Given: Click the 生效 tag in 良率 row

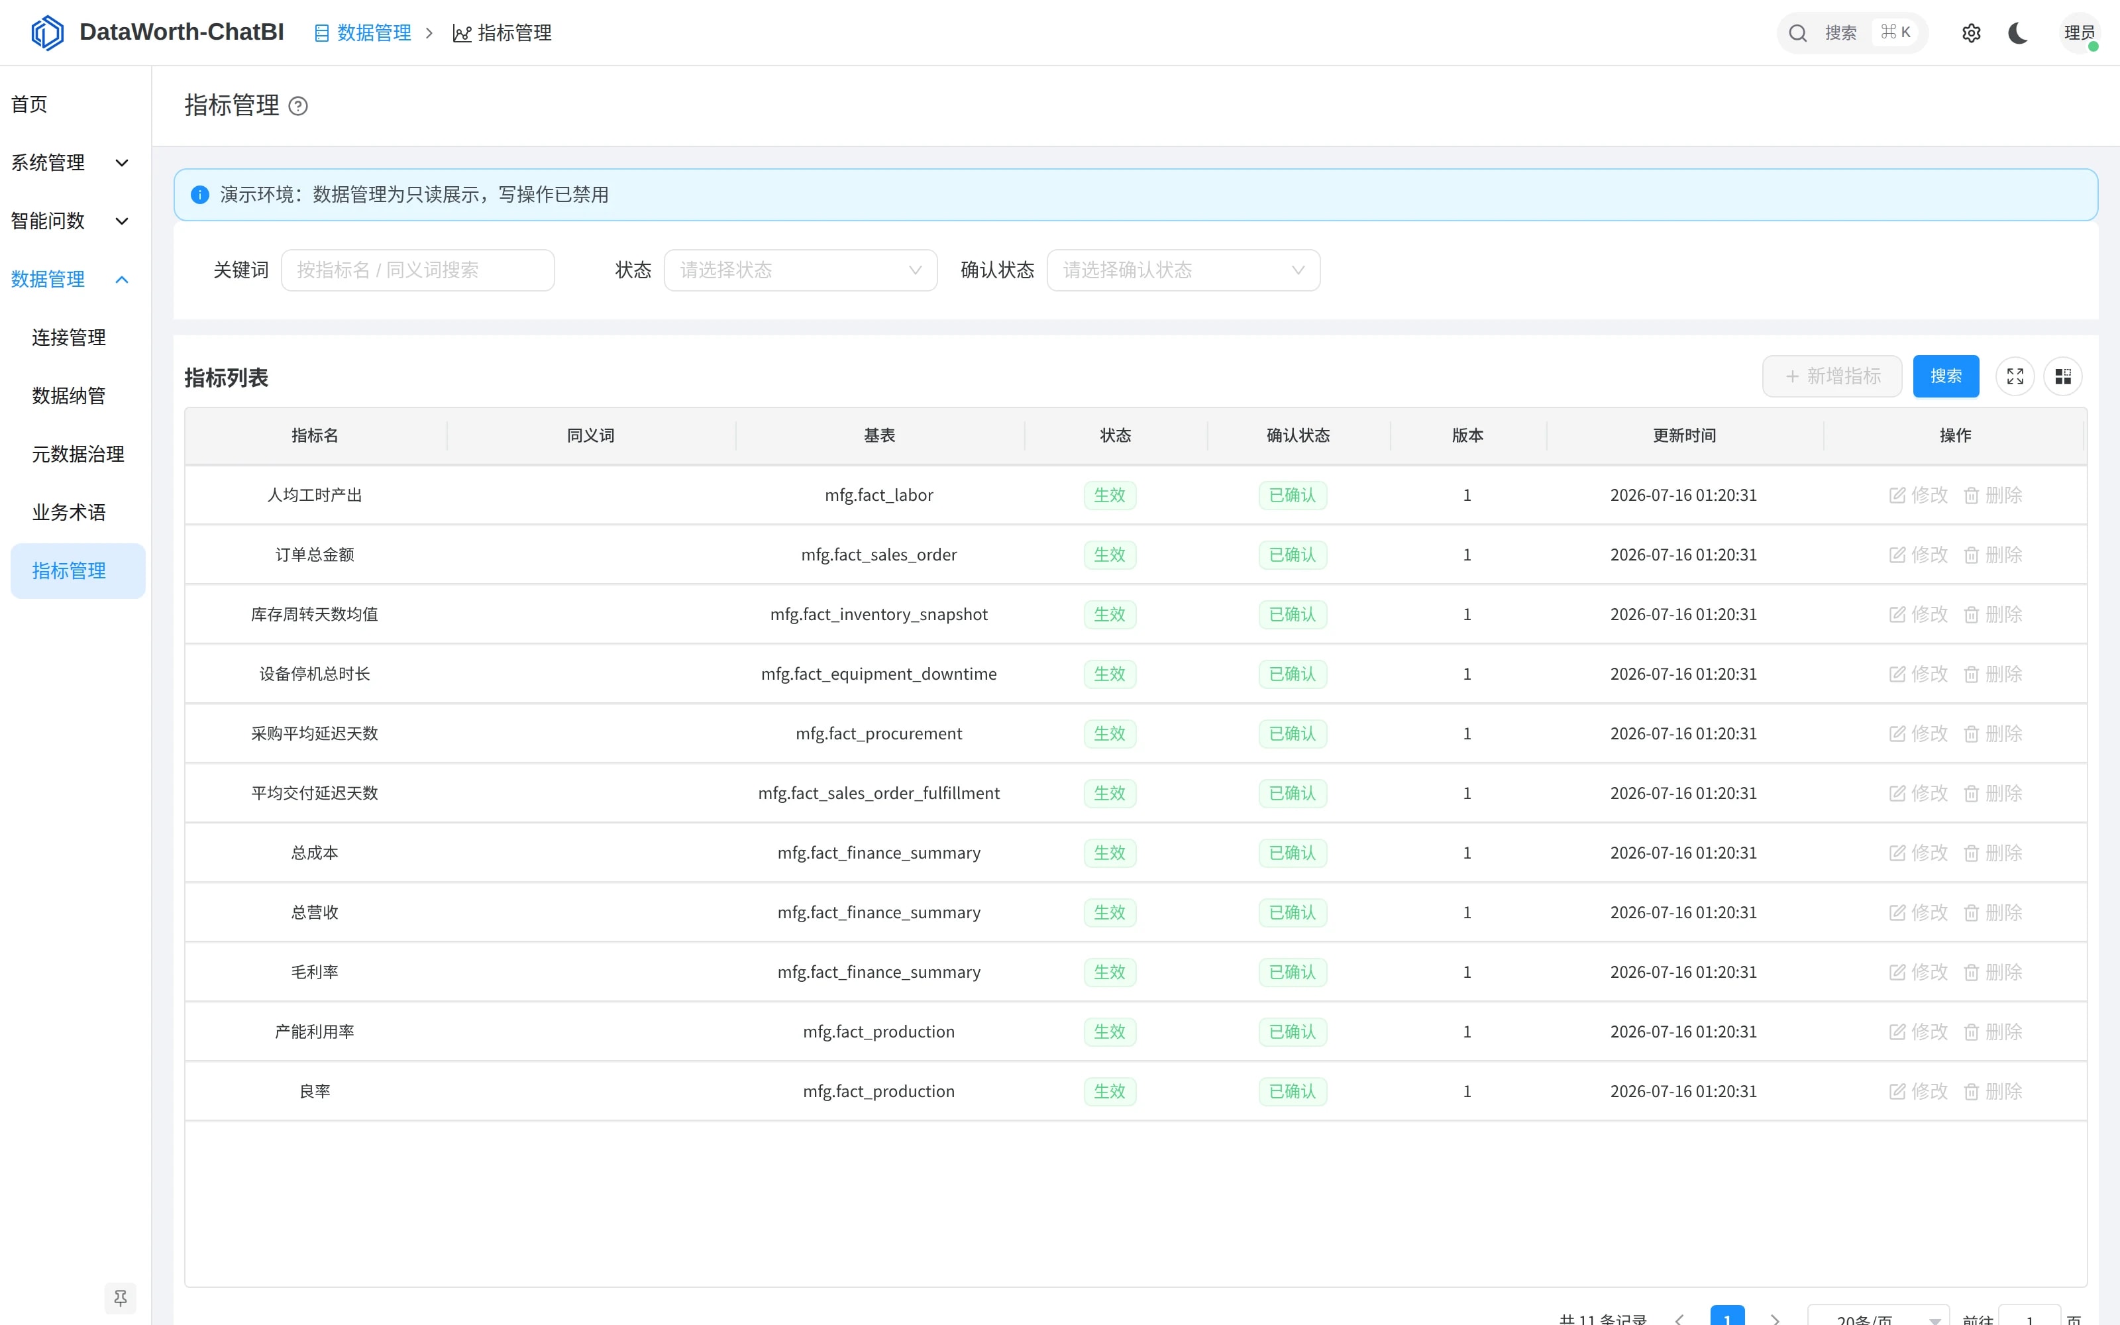Looking at the screenshot, I should click(x=1110, y=1091).
